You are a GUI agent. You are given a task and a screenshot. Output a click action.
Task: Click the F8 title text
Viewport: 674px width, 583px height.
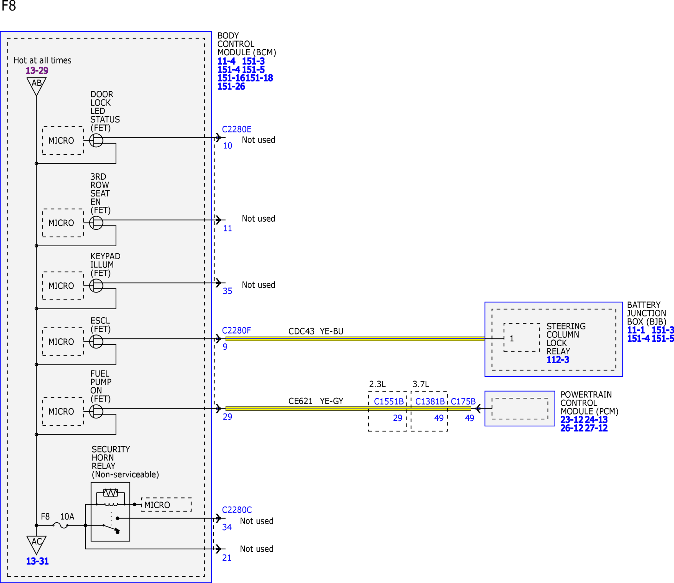coord(9,6)
